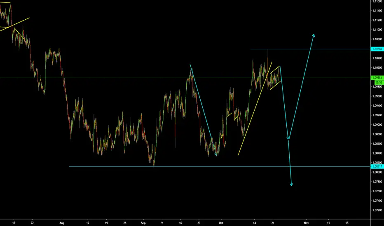This screenshot has height=226, width=384.
Task: Click the 16 date label on the time axis
Action: click(x=180, y=223)
